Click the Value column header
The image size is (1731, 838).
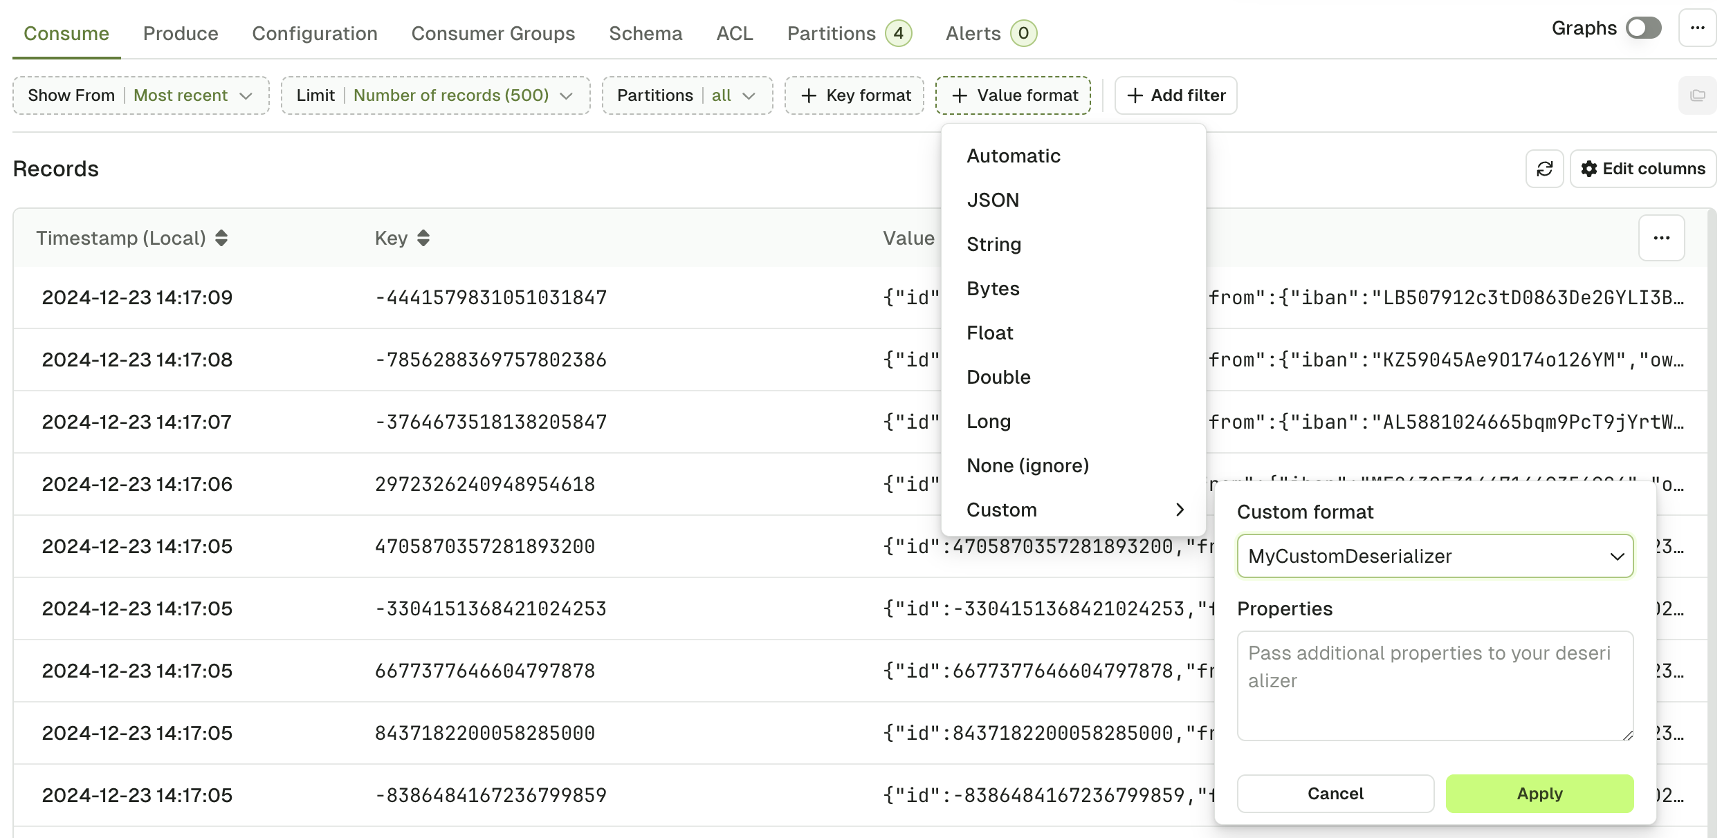(908, 238)
